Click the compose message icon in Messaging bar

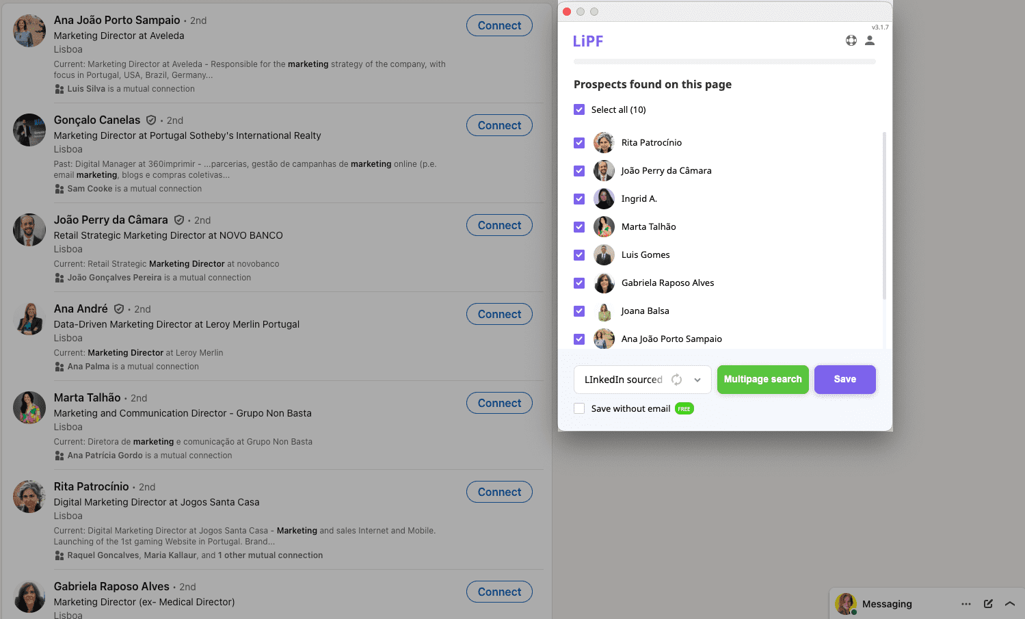click(x=987, y=603)
